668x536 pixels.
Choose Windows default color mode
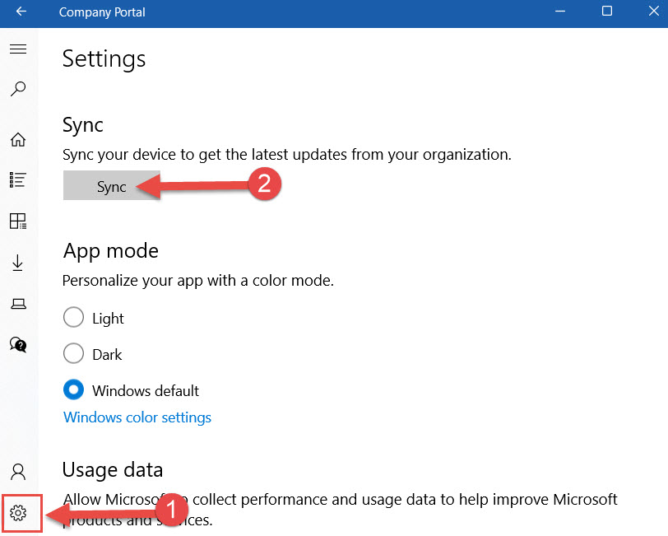[x=73, y=389]
